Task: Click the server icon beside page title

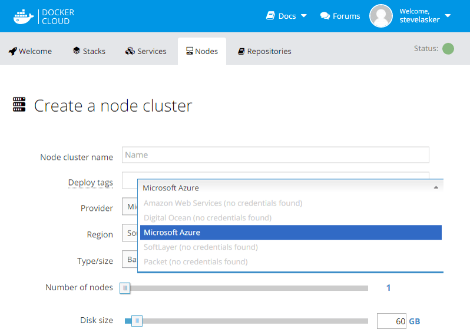Action: pos(19,105)
